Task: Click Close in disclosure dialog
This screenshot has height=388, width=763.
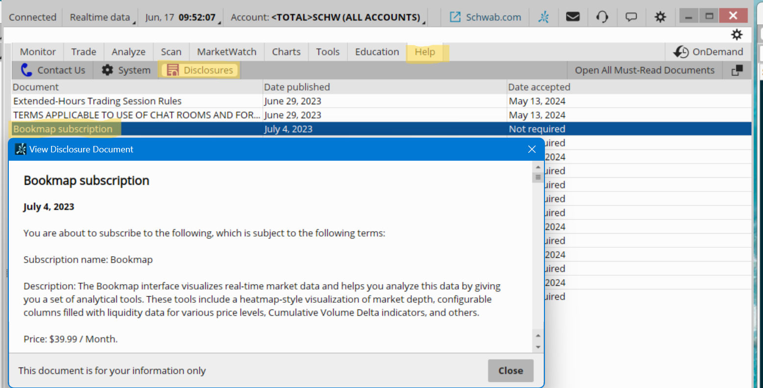Action: tap(511, 371)
